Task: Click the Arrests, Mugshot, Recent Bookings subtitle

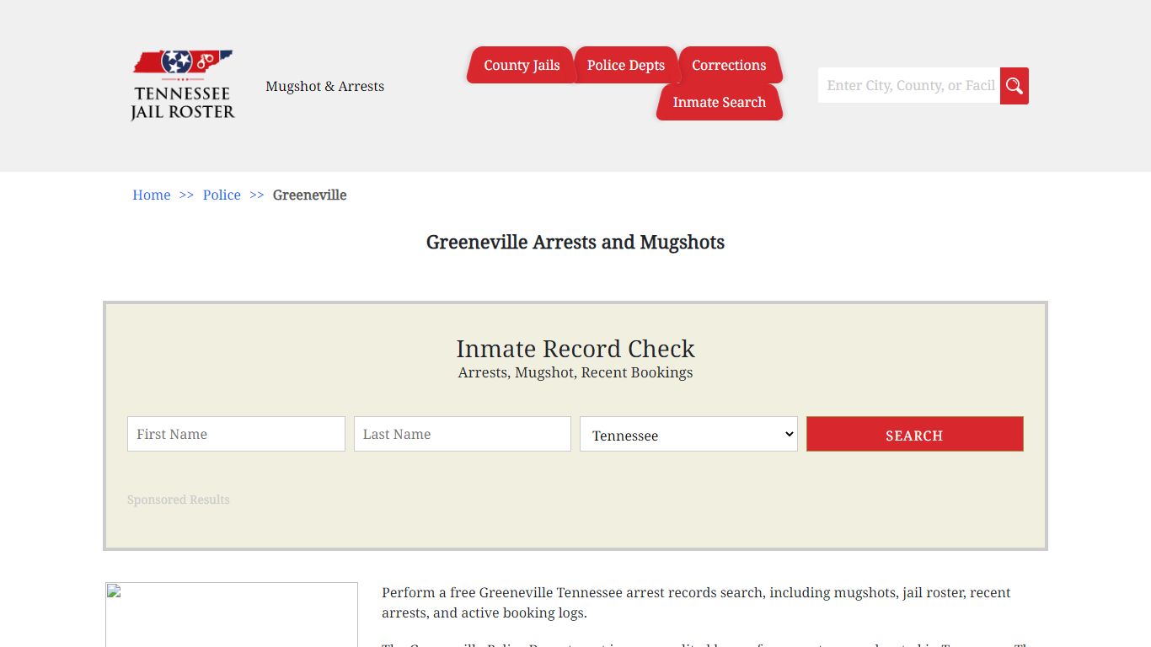Action: 575,372
